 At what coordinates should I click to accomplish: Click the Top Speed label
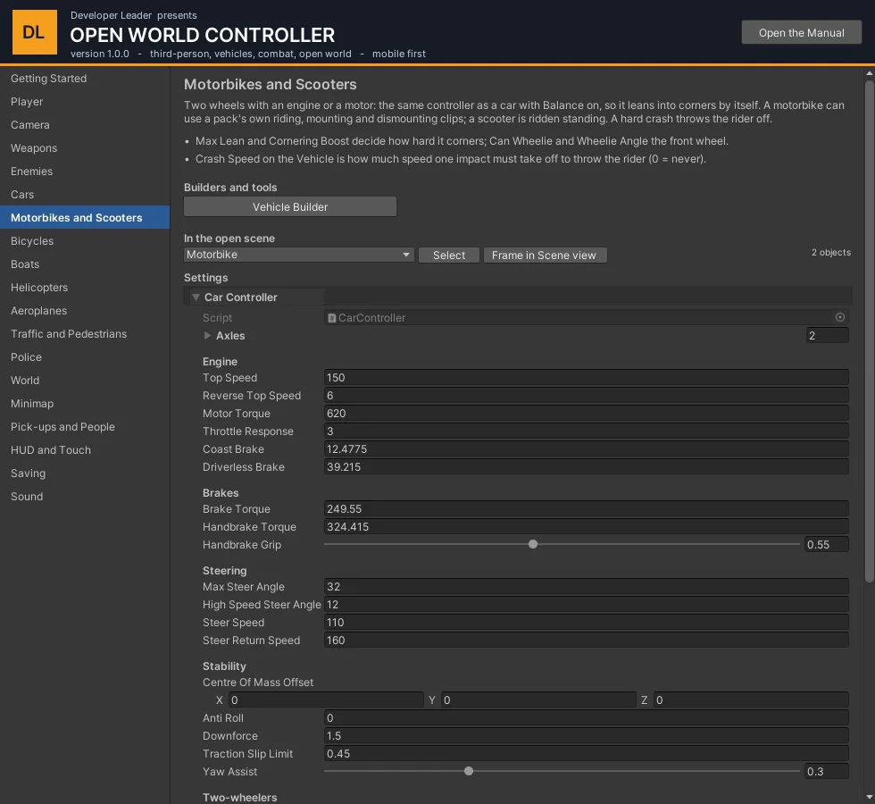click(230, 377)
